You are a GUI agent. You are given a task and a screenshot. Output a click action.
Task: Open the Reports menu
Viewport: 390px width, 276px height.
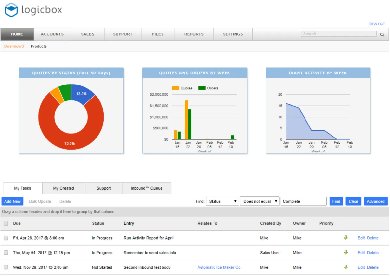point(194,34)
